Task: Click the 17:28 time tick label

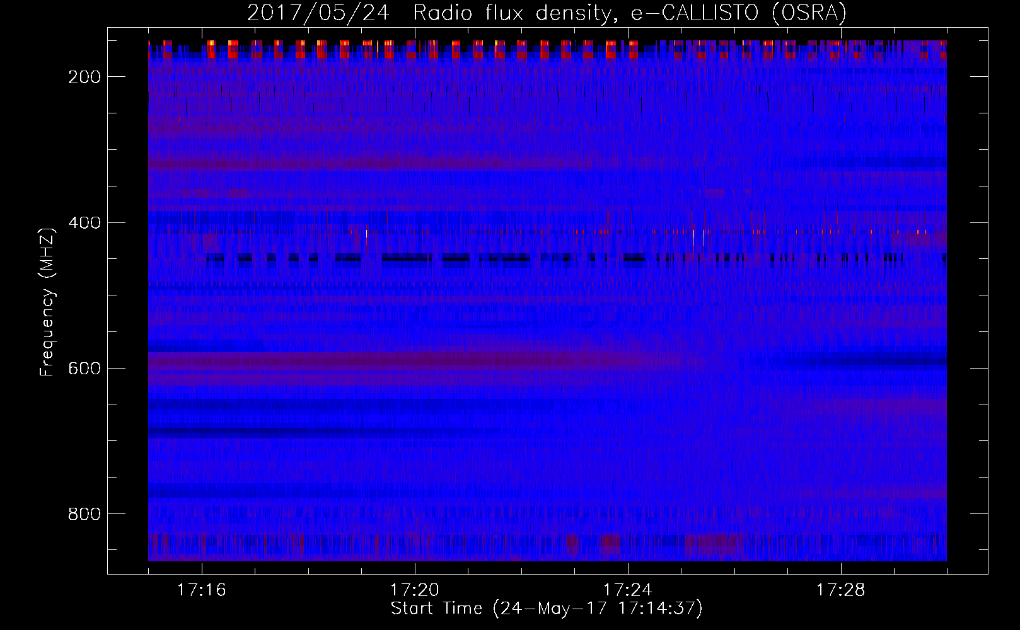Action: (841, 590)
